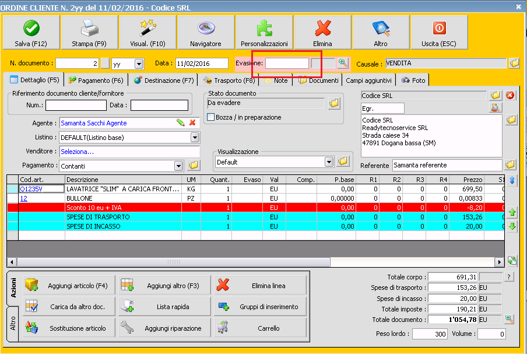Move row up with green arrow

pos(512,213)
